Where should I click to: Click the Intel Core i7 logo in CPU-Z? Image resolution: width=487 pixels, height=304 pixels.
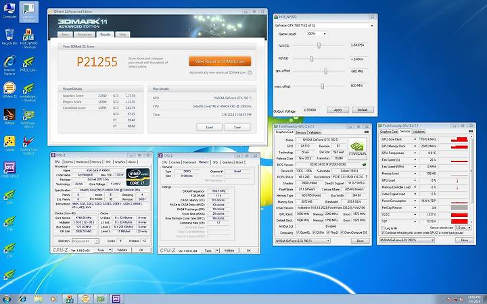(x=138, y=177)
